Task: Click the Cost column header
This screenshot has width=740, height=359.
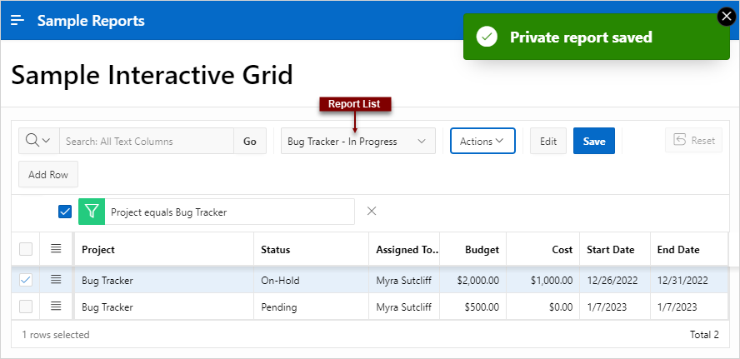Action: (x=542, y=250)
